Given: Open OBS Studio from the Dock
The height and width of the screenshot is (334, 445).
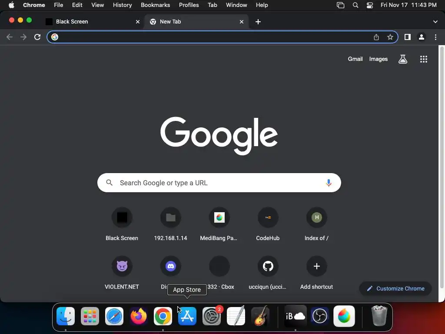Looking at the screenshot, I should click(x=319, y=316).
